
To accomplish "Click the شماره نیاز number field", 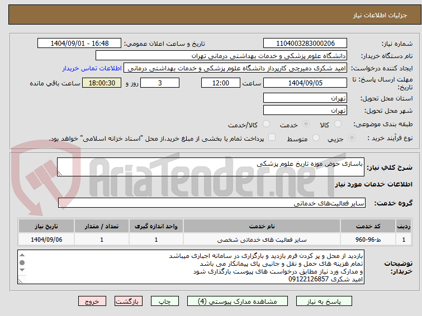I will coord(305,44).
